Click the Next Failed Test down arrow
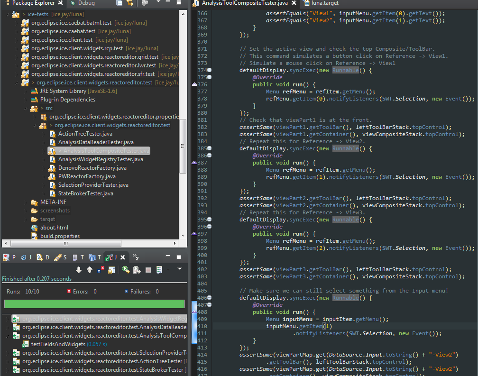 click(79, 270)
